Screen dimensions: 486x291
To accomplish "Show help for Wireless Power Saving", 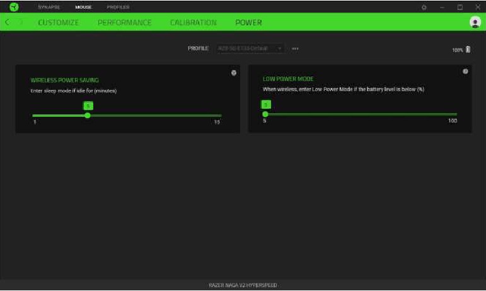I will pyautogui.click(x=234, y=73).
